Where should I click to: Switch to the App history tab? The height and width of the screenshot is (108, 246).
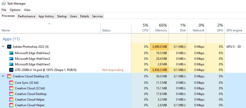(46, 16)
